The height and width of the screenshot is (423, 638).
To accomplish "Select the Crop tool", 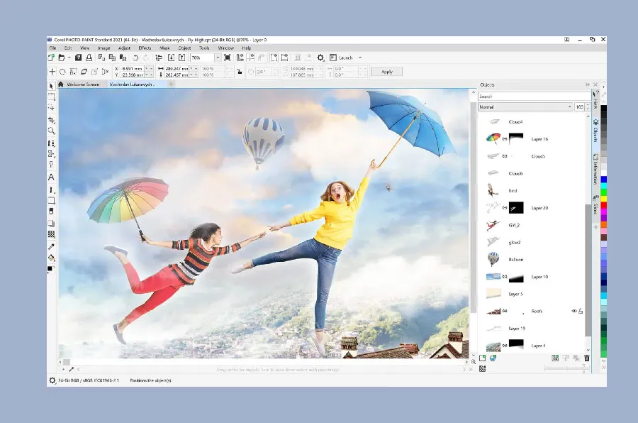I will (51, 119).
